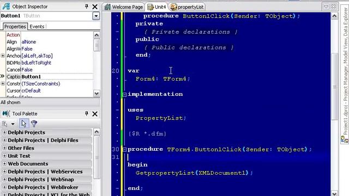Close the current editor page icon
Screen dimensions: 349x196
click(x=333, y=7)
